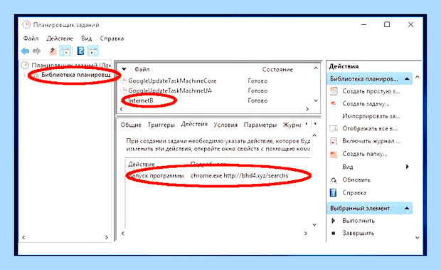The image size is (441, 270).
Task: Collapse the Библиотека планиров... actions section
Action: coord(407,79)
